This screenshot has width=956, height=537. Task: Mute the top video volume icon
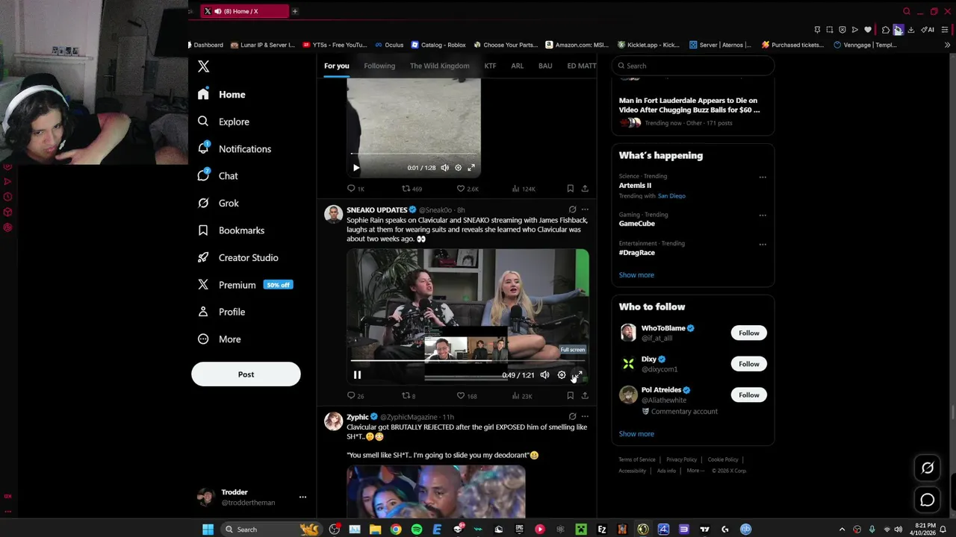[x=444, y=168]
